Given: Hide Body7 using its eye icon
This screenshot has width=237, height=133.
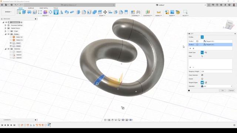Looking at the screenshot, I should click(x=11, y=43).
